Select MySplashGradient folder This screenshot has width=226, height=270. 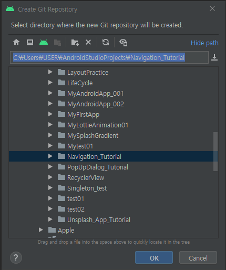tap(93, 136)
